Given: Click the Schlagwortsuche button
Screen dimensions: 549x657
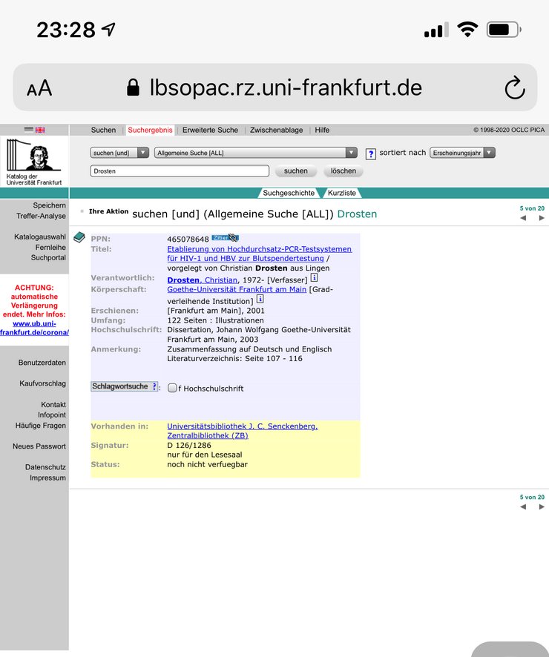Looking at the screenshot, I should click(x=125, y=386).
